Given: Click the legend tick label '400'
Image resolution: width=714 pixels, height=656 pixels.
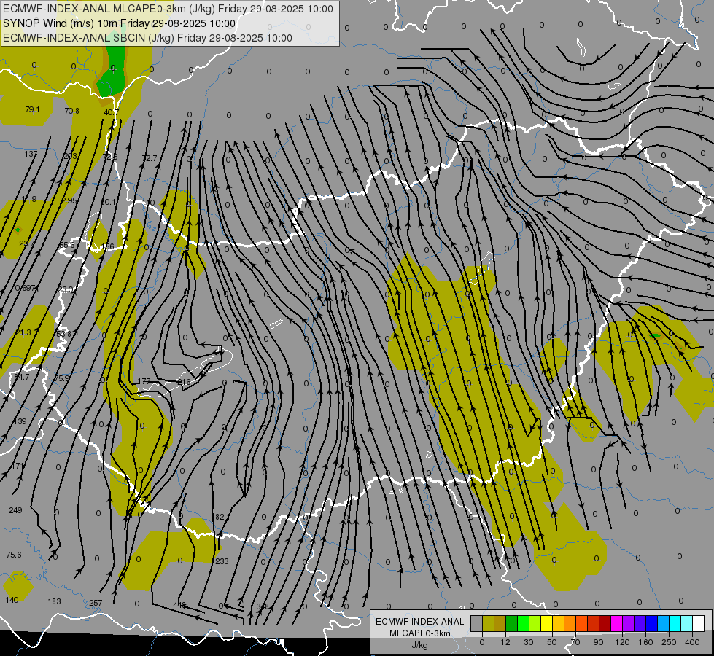Looking at the screenshot, I should pyautogui.click(x=692, y=642).
